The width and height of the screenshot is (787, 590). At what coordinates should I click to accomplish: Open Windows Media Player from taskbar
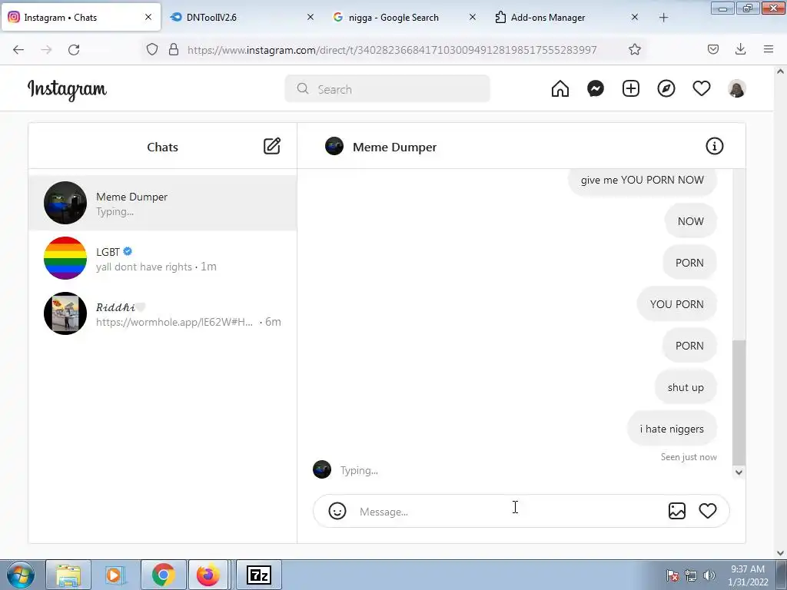(116, 575)
